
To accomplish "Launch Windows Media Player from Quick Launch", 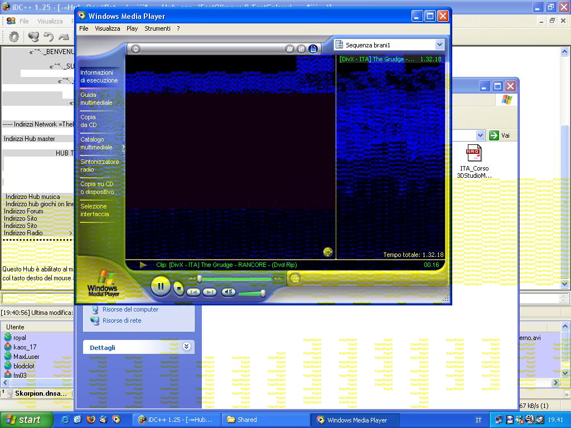I will (116, 420).
